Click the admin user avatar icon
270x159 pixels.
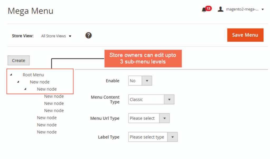point(220,9)
